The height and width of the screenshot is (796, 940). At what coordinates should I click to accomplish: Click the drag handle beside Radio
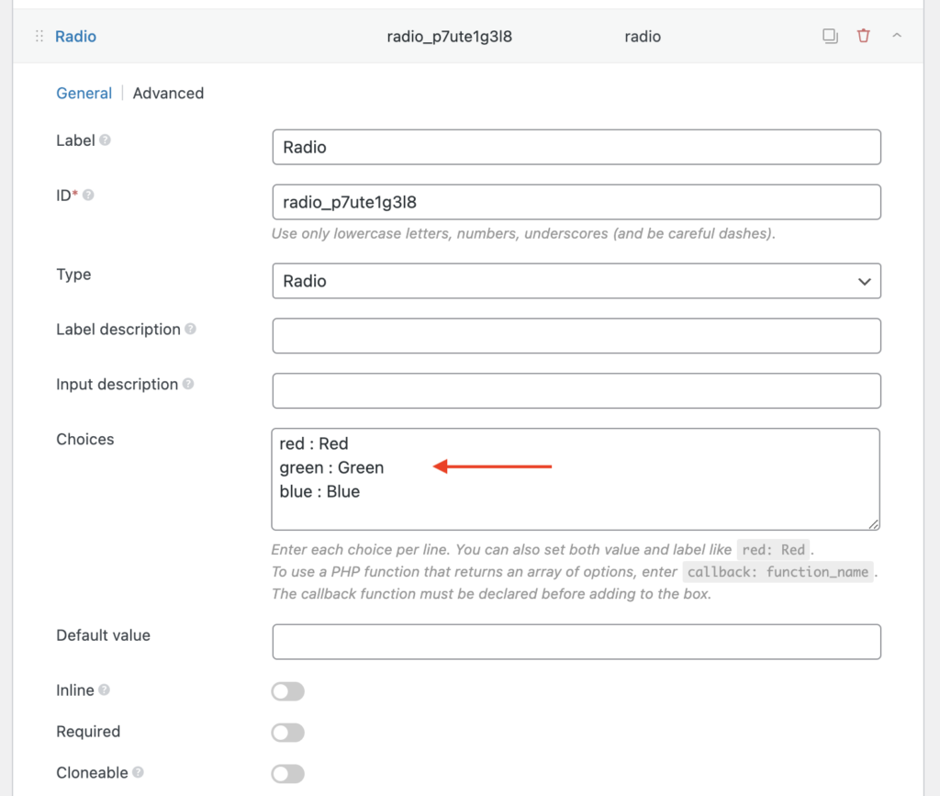[38, 36]
